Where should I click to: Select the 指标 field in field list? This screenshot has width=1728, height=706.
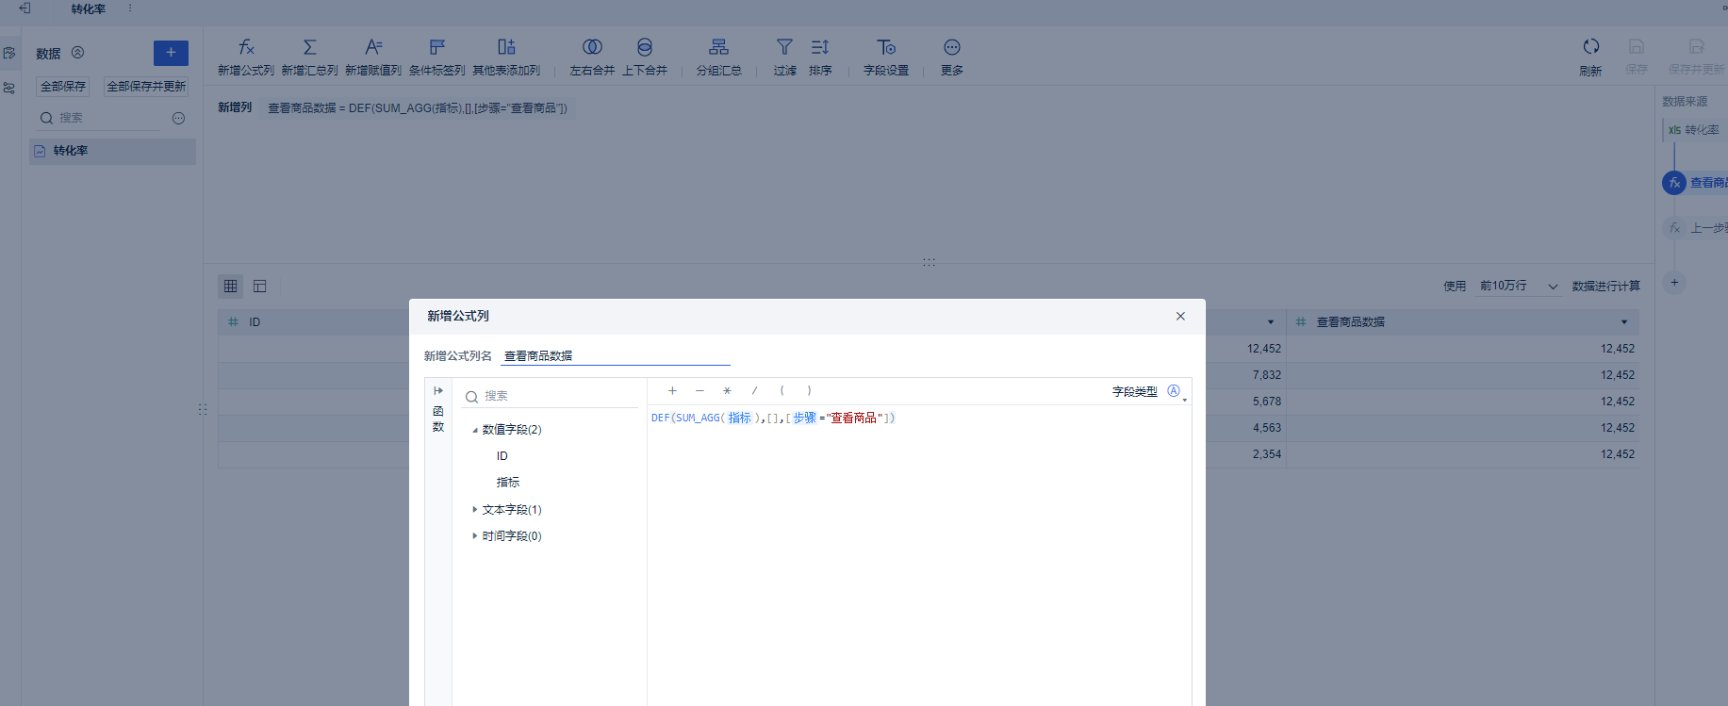click(x=508, y=482)
